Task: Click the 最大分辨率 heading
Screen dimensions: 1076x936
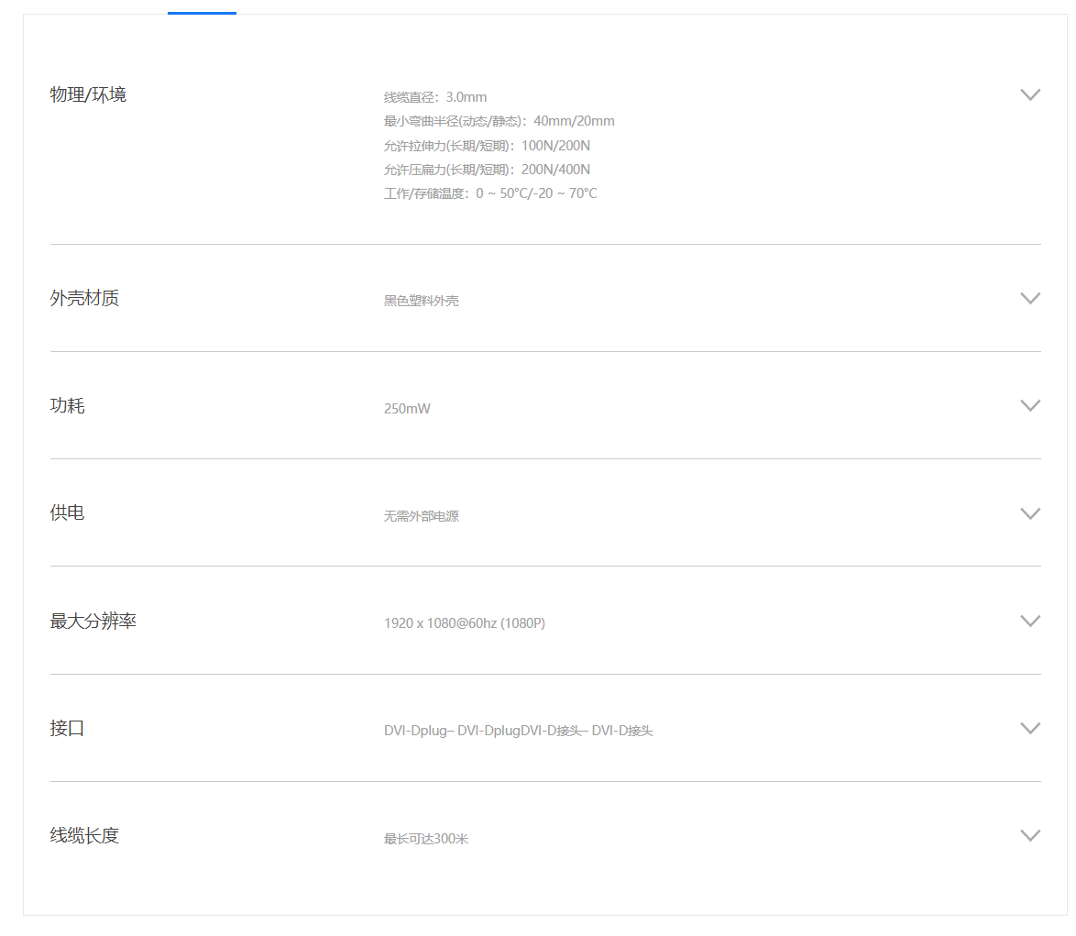Action: [x=93, y=621]
